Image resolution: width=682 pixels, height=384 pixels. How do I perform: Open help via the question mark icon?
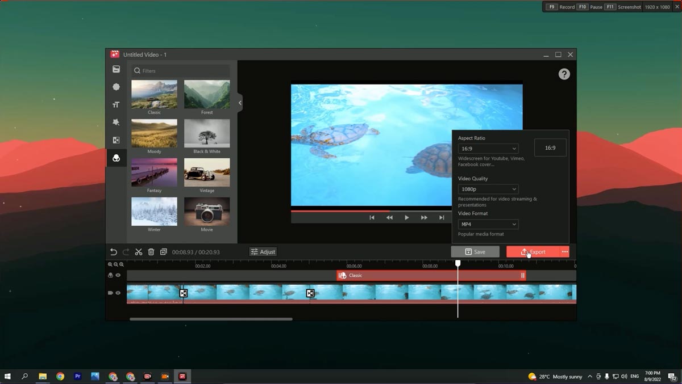pyautogui.click(x=564, y=74)
